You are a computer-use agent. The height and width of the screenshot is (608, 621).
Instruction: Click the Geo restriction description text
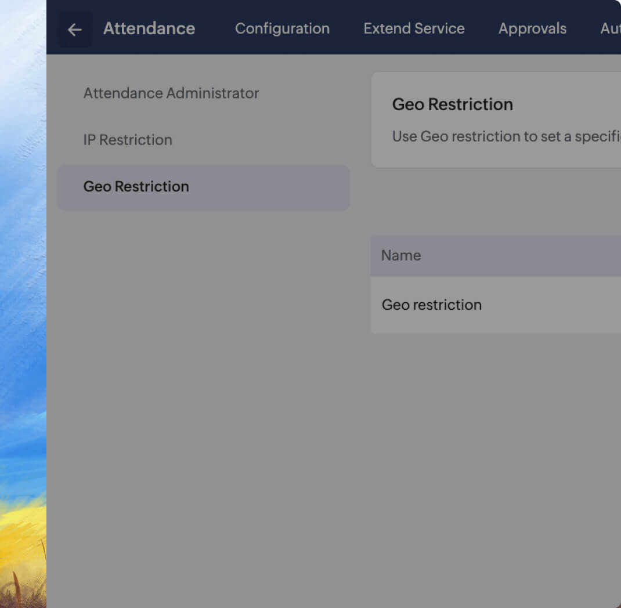505,136
